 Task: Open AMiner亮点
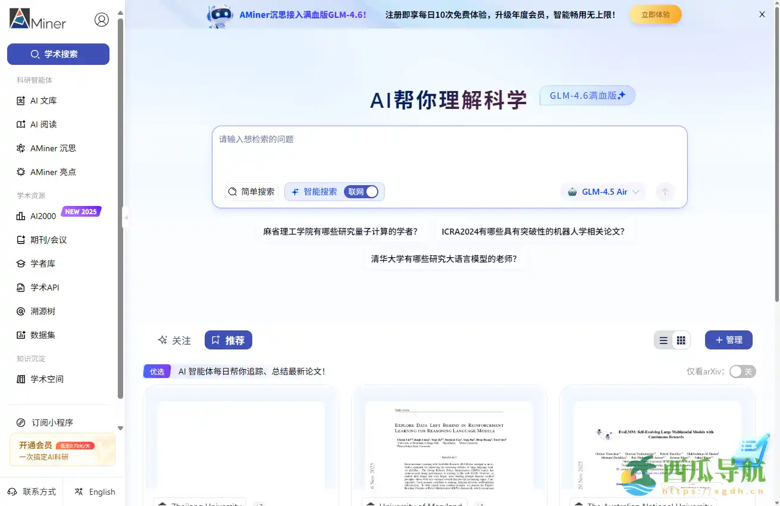click(52, 172)
